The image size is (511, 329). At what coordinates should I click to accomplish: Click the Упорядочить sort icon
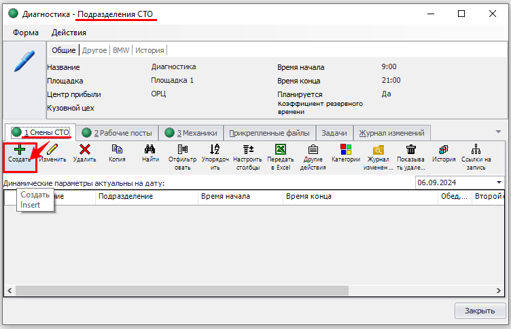215,150
